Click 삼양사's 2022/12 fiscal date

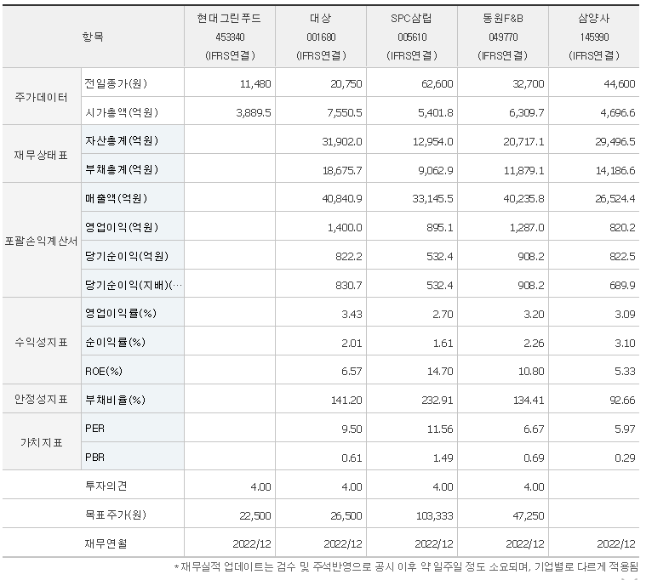(616, 543)
